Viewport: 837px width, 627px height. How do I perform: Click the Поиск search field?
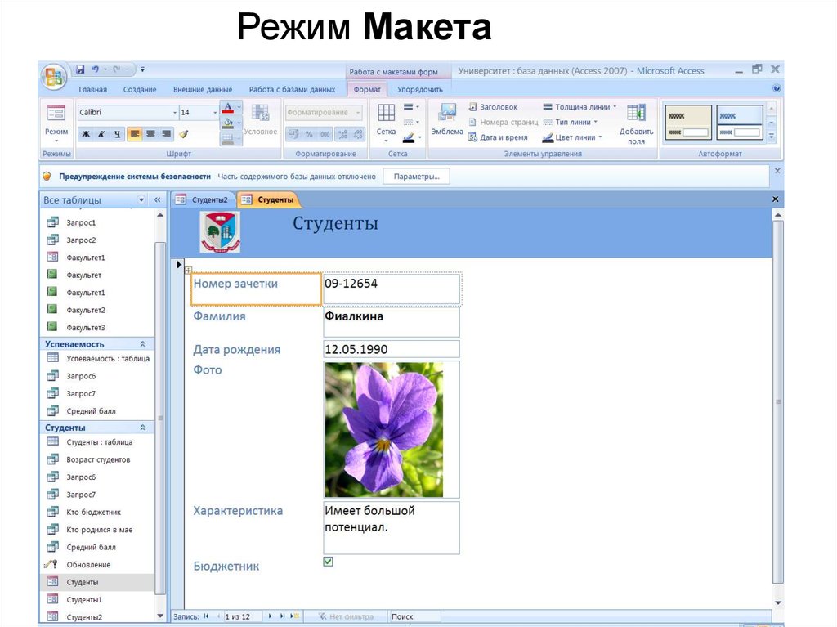(414, 616)
